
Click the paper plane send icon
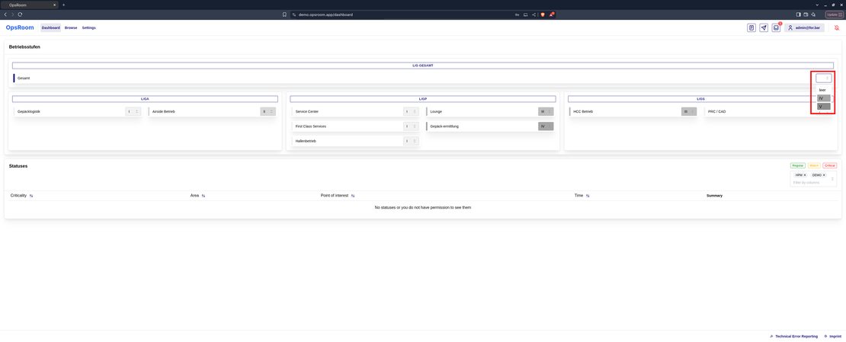(x=764, y=27)
